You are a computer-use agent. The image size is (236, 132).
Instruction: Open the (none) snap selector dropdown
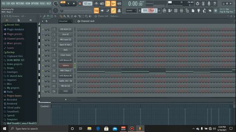[x=131, y=11]
